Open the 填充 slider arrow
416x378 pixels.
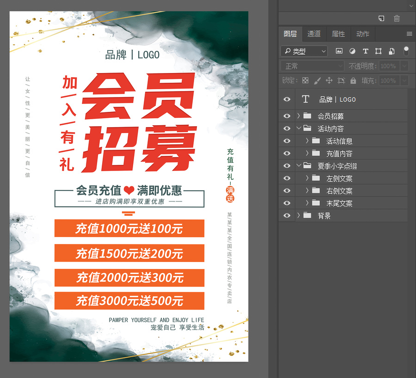pos(404,80)
